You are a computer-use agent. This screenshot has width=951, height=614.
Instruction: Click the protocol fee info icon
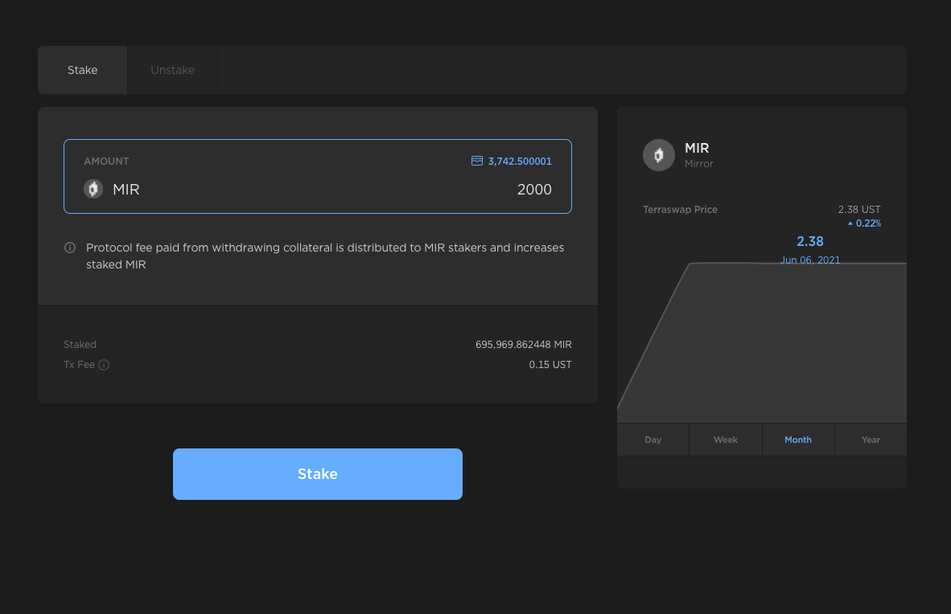tap(70, 248)
